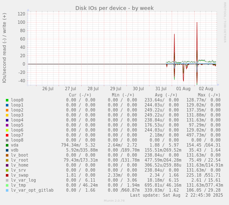
Task: Click the lv_swap dark red legend swatch
Action: 7,175
